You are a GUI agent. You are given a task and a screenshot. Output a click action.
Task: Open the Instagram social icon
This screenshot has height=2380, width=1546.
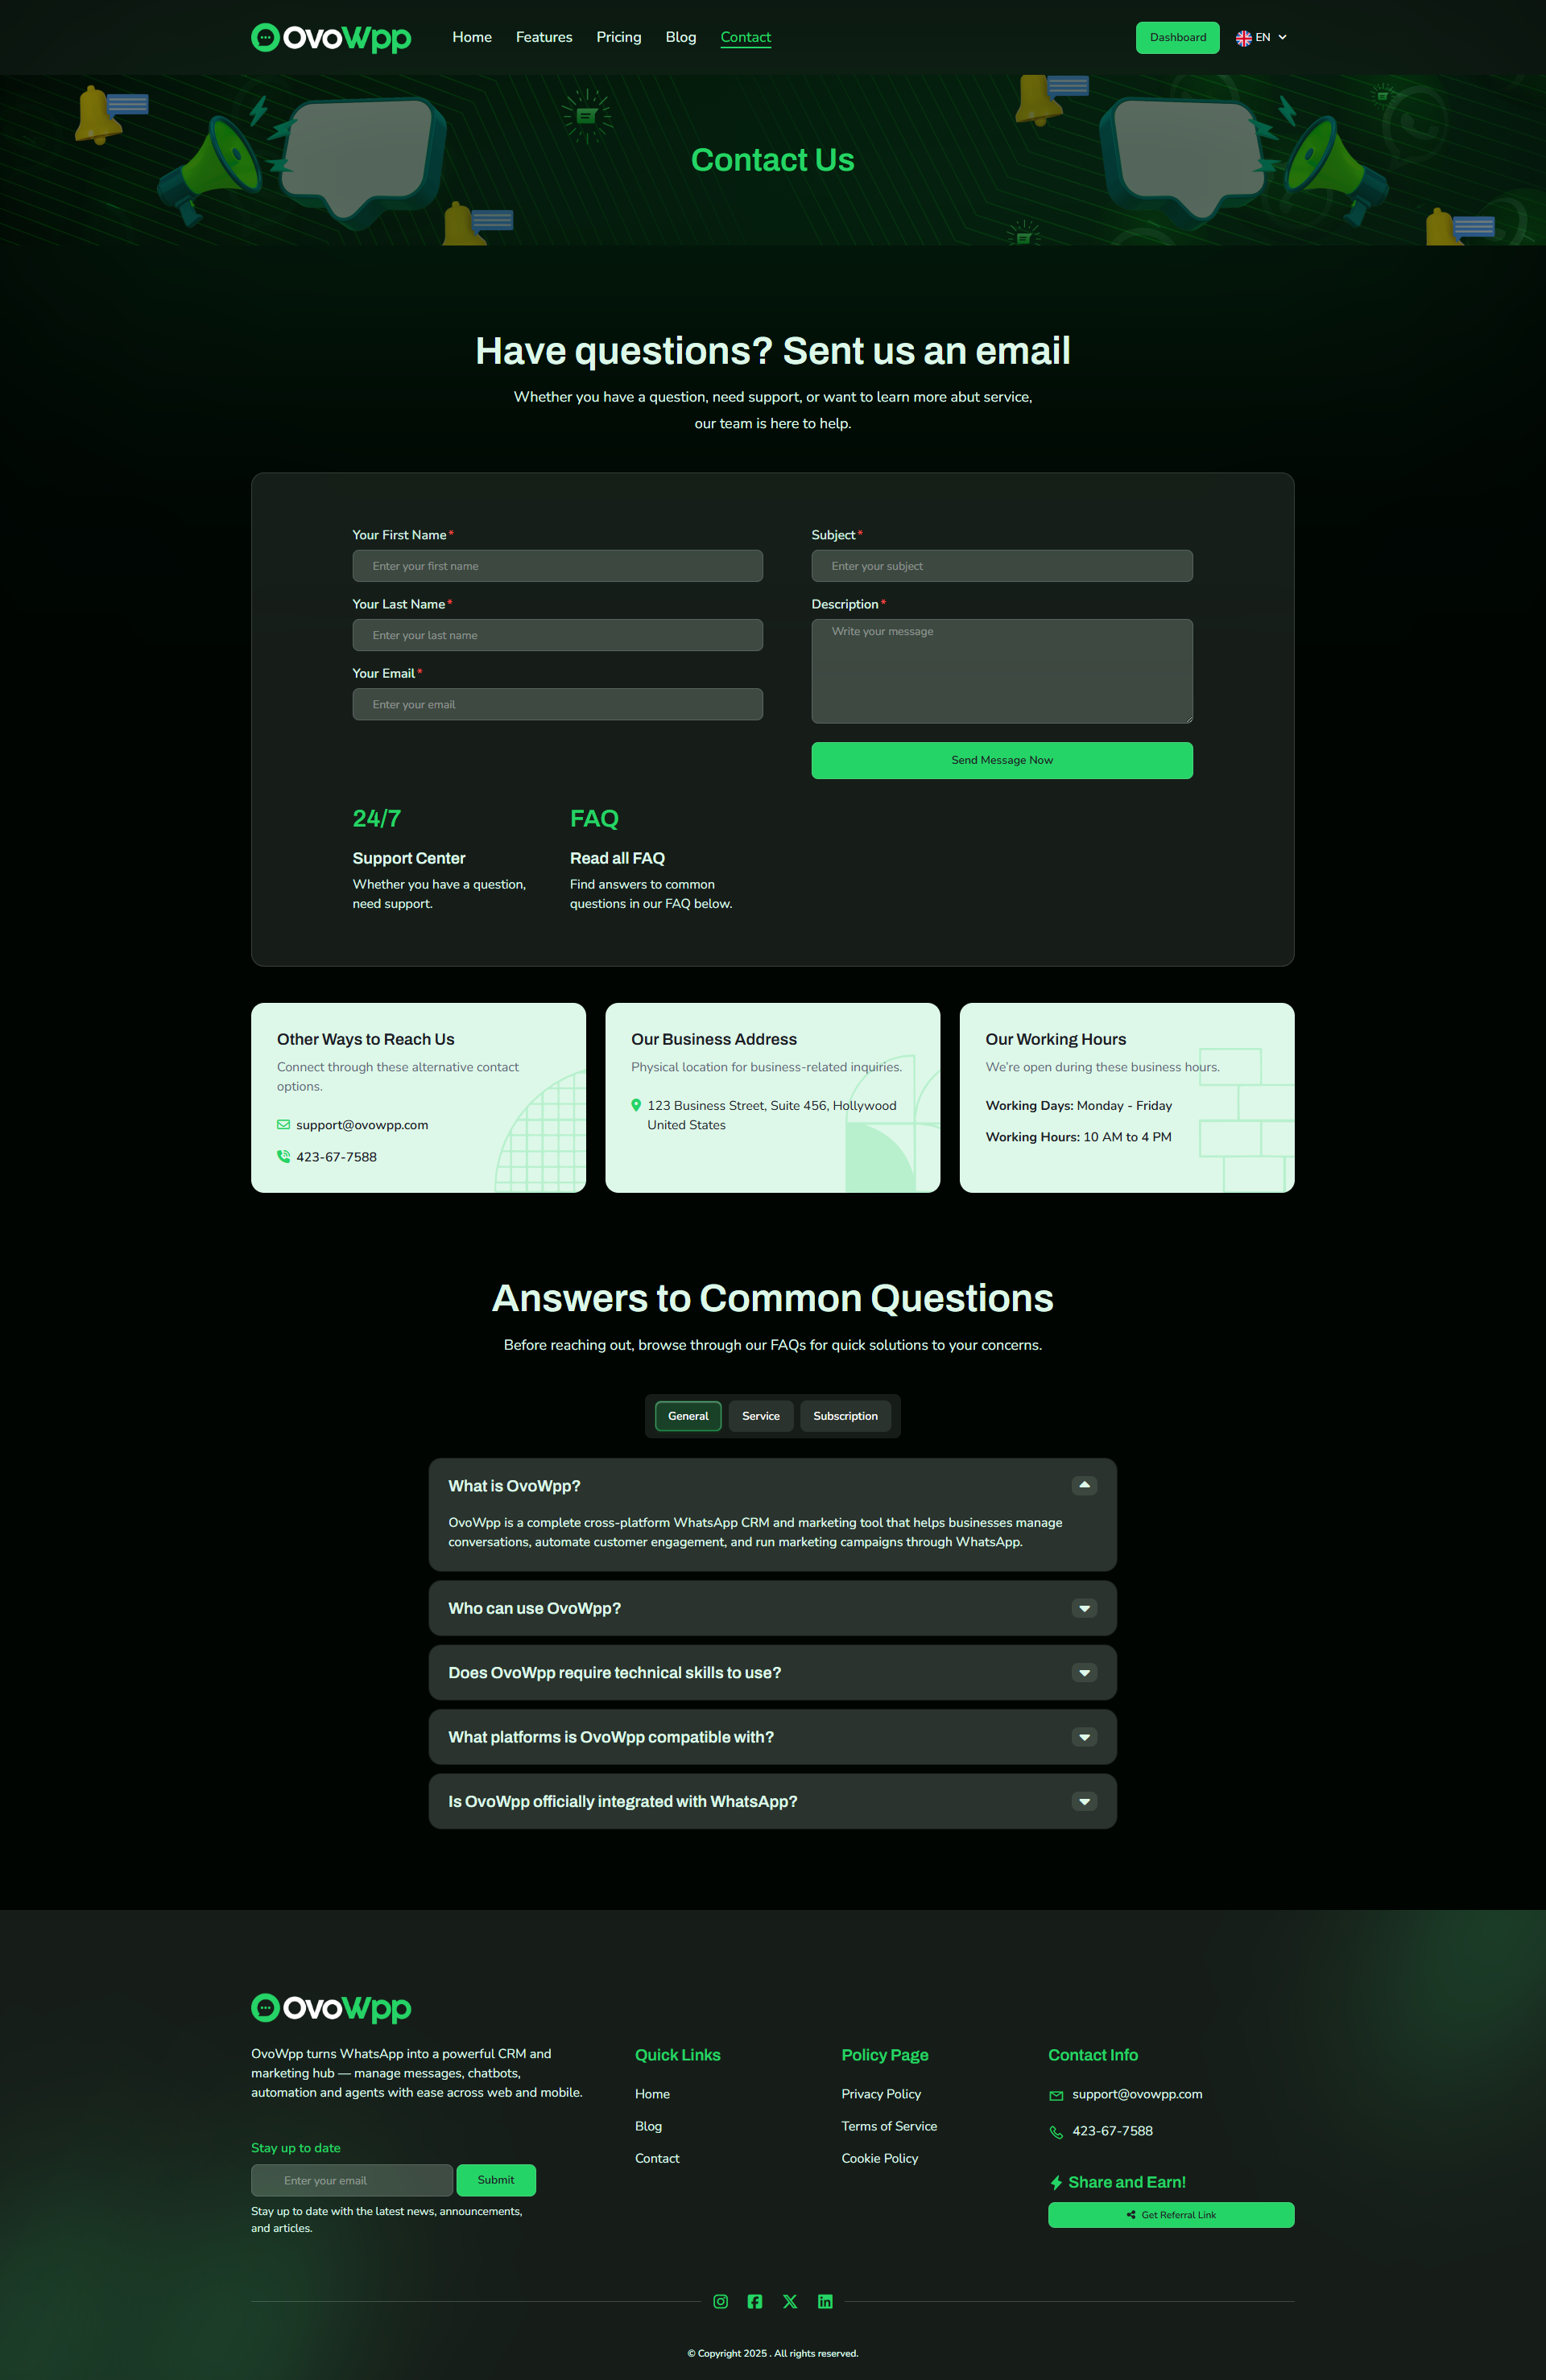721,2301
